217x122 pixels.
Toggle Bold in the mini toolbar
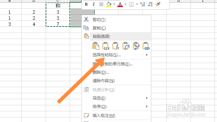86,4
